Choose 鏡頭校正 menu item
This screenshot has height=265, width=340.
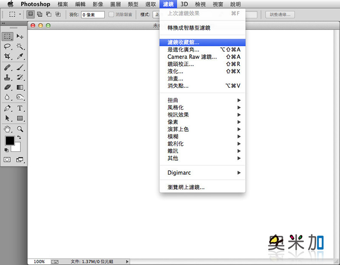(x=203, y=64)
